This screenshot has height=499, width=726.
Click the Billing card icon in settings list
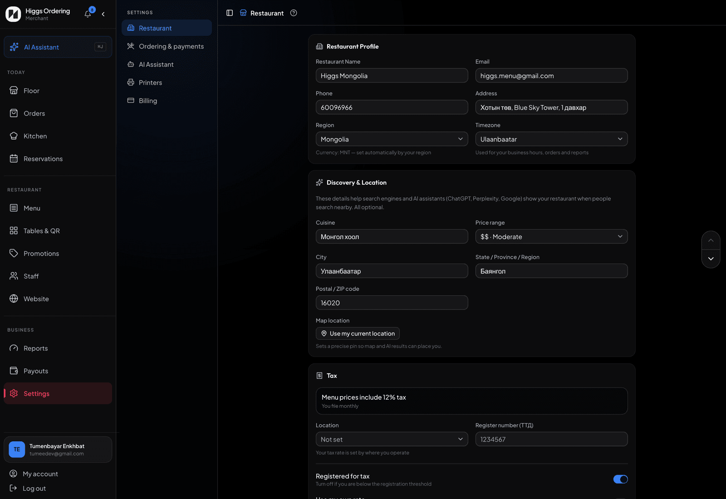[x=131, y=101]
